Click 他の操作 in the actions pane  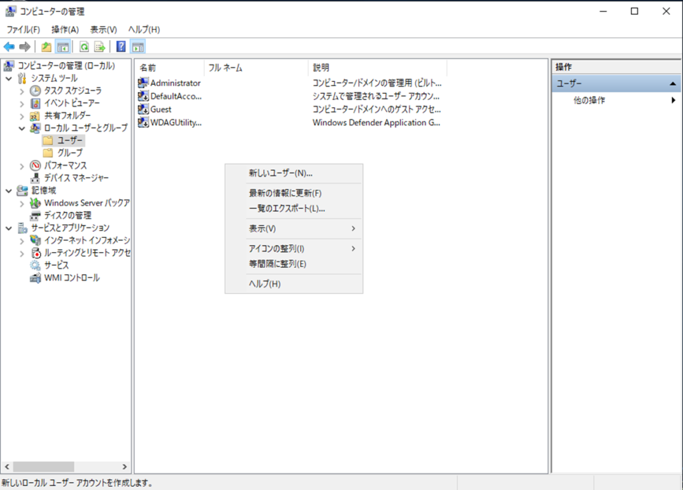590,100
